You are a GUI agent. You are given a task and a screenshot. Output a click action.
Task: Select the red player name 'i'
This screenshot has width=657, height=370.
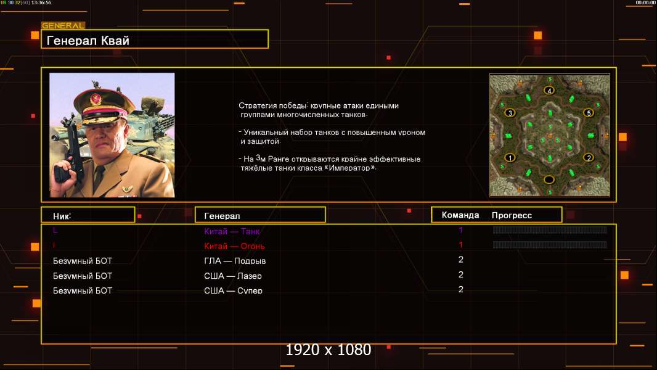54,245
